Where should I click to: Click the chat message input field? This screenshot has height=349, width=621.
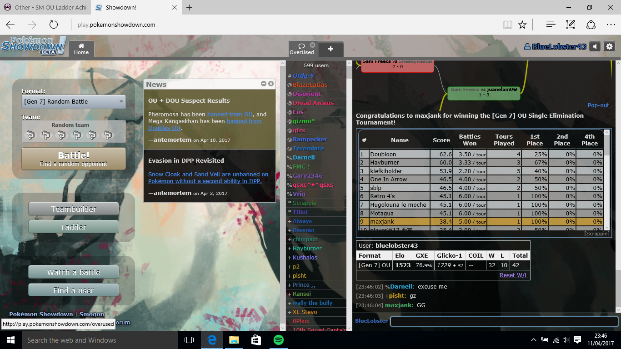point(504,321)
